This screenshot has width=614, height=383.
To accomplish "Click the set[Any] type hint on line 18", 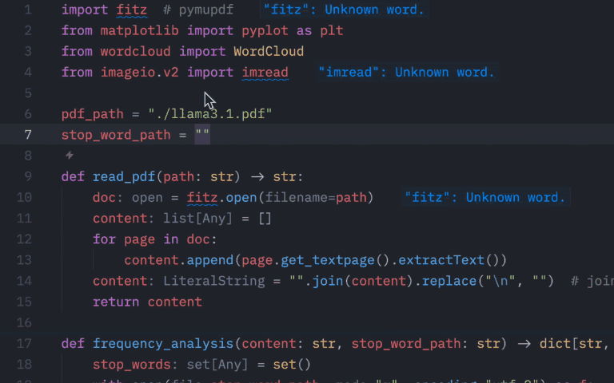I will (x=217, y=364).
